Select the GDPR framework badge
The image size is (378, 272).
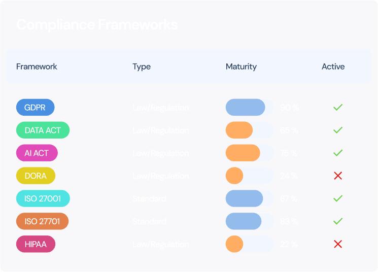click(36, 108)
